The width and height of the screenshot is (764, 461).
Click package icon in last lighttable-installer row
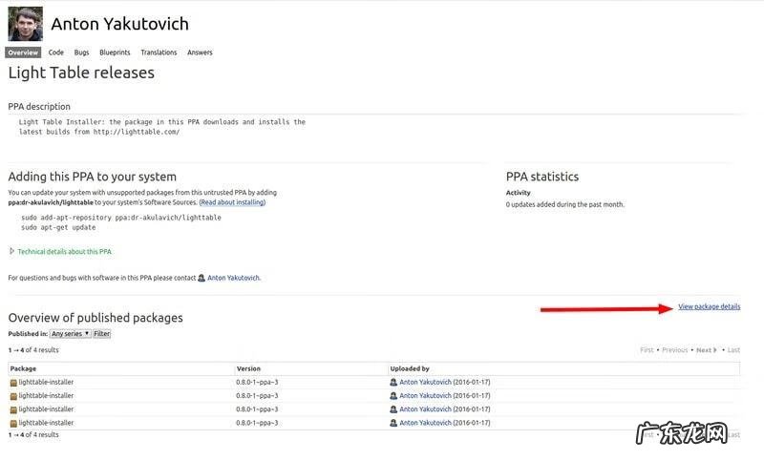point(13,423)
